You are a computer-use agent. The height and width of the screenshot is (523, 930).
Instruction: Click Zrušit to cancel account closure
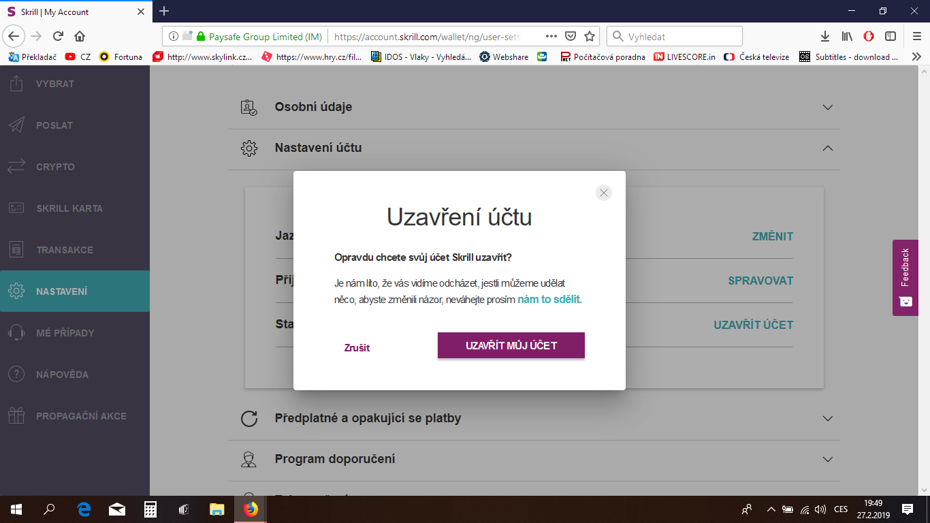pos(357,347)
